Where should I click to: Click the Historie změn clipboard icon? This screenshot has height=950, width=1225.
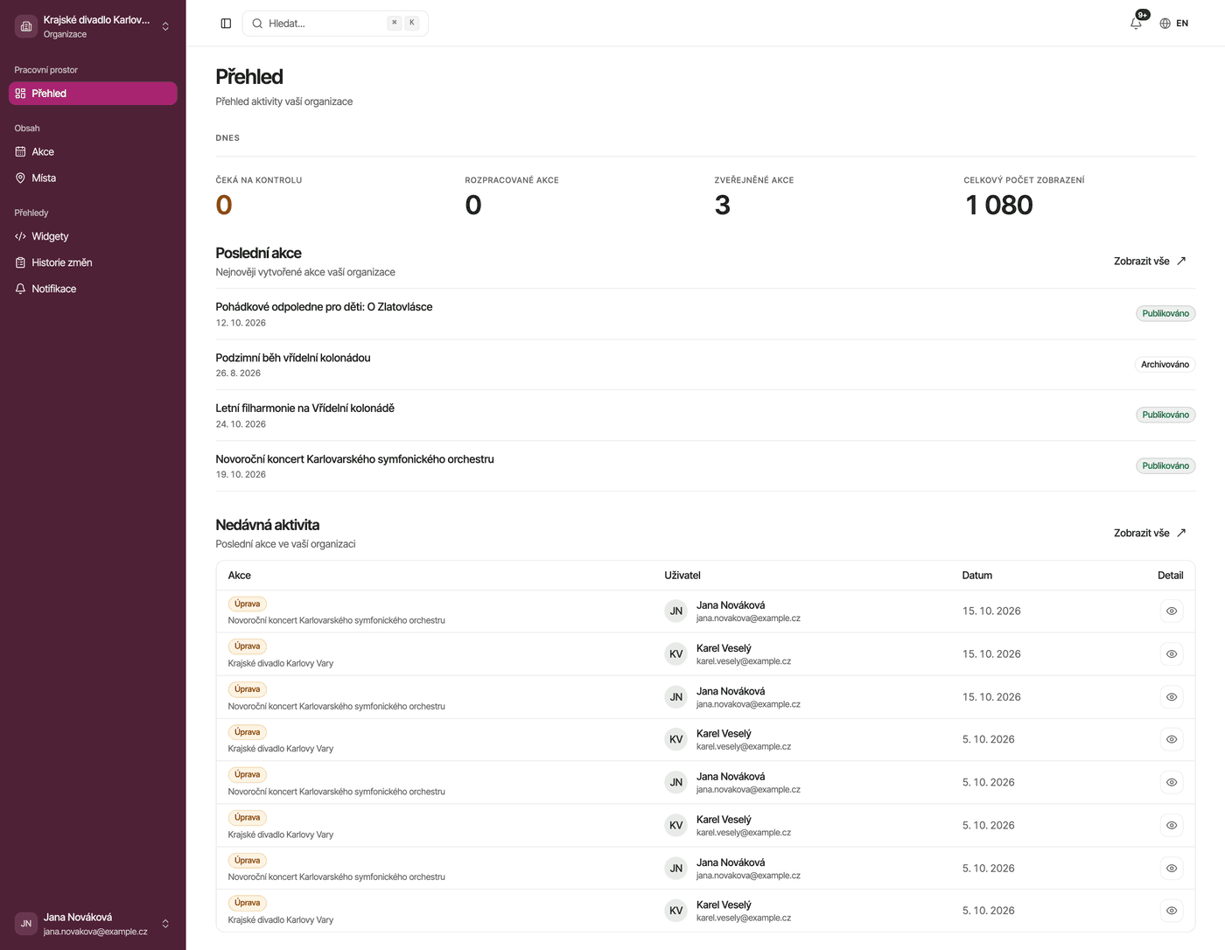[x=20, y=262]
